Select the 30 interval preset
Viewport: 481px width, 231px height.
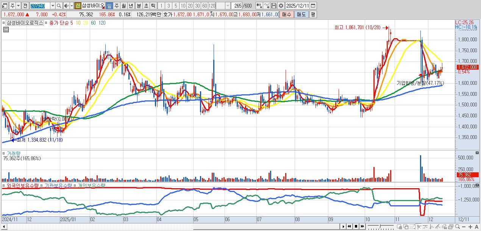(x=197, y=6)
